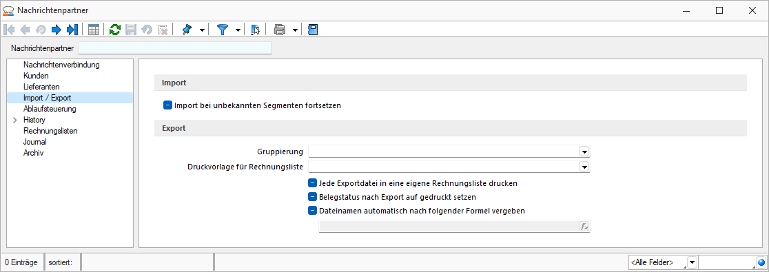Image resolution: width=769 pixels, height=272 pixels.
Task: Open the Gruppierung dropdown
Action: (584, 151)
